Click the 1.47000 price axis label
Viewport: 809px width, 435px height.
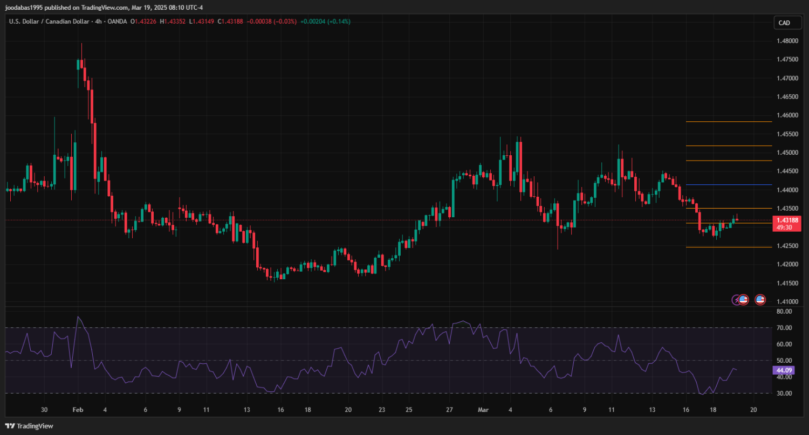pyautogui.click(x=788, y=78)
